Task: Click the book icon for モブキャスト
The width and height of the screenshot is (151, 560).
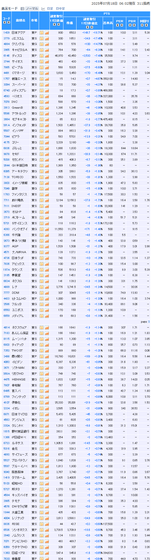Action: click(x=42, y=119)
